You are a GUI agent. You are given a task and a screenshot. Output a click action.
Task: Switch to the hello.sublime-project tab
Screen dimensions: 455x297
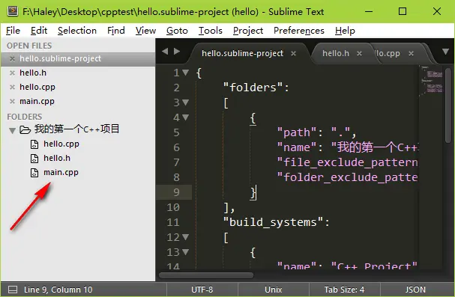242,53
